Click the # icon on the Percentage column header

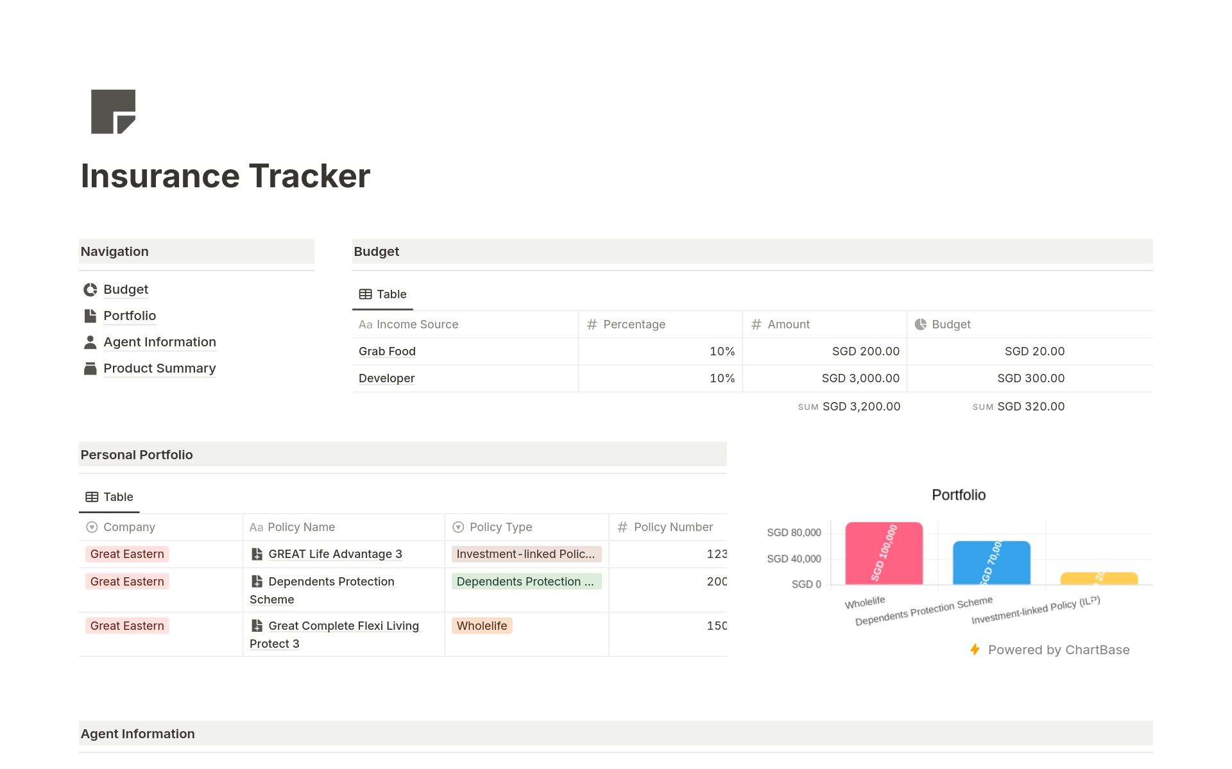point(592,325)
